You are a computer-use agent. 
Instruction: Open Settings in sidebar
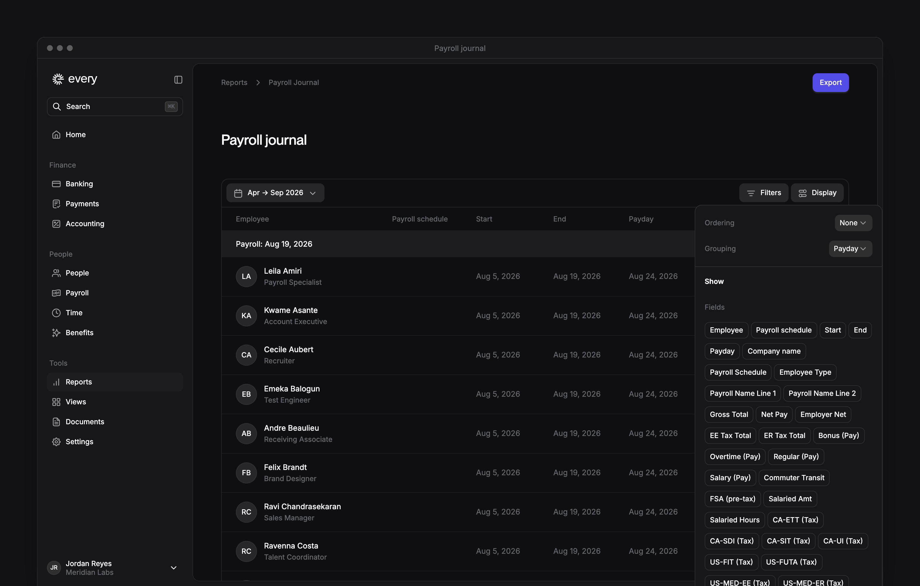[x=115, y=442]
